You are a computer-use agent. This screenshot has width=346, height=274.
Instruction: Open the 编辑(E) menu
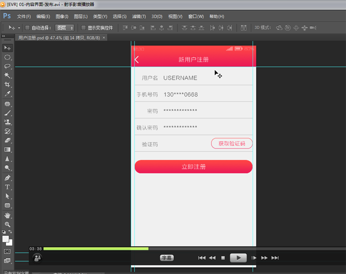point(43,16)
